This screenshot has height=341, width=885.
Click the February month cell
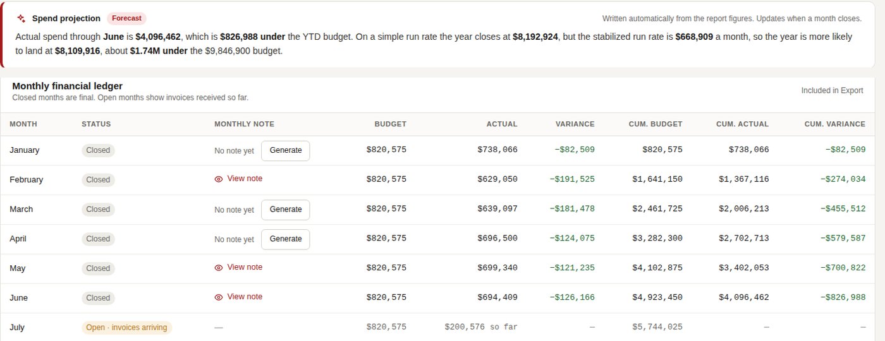coord(27,180)
